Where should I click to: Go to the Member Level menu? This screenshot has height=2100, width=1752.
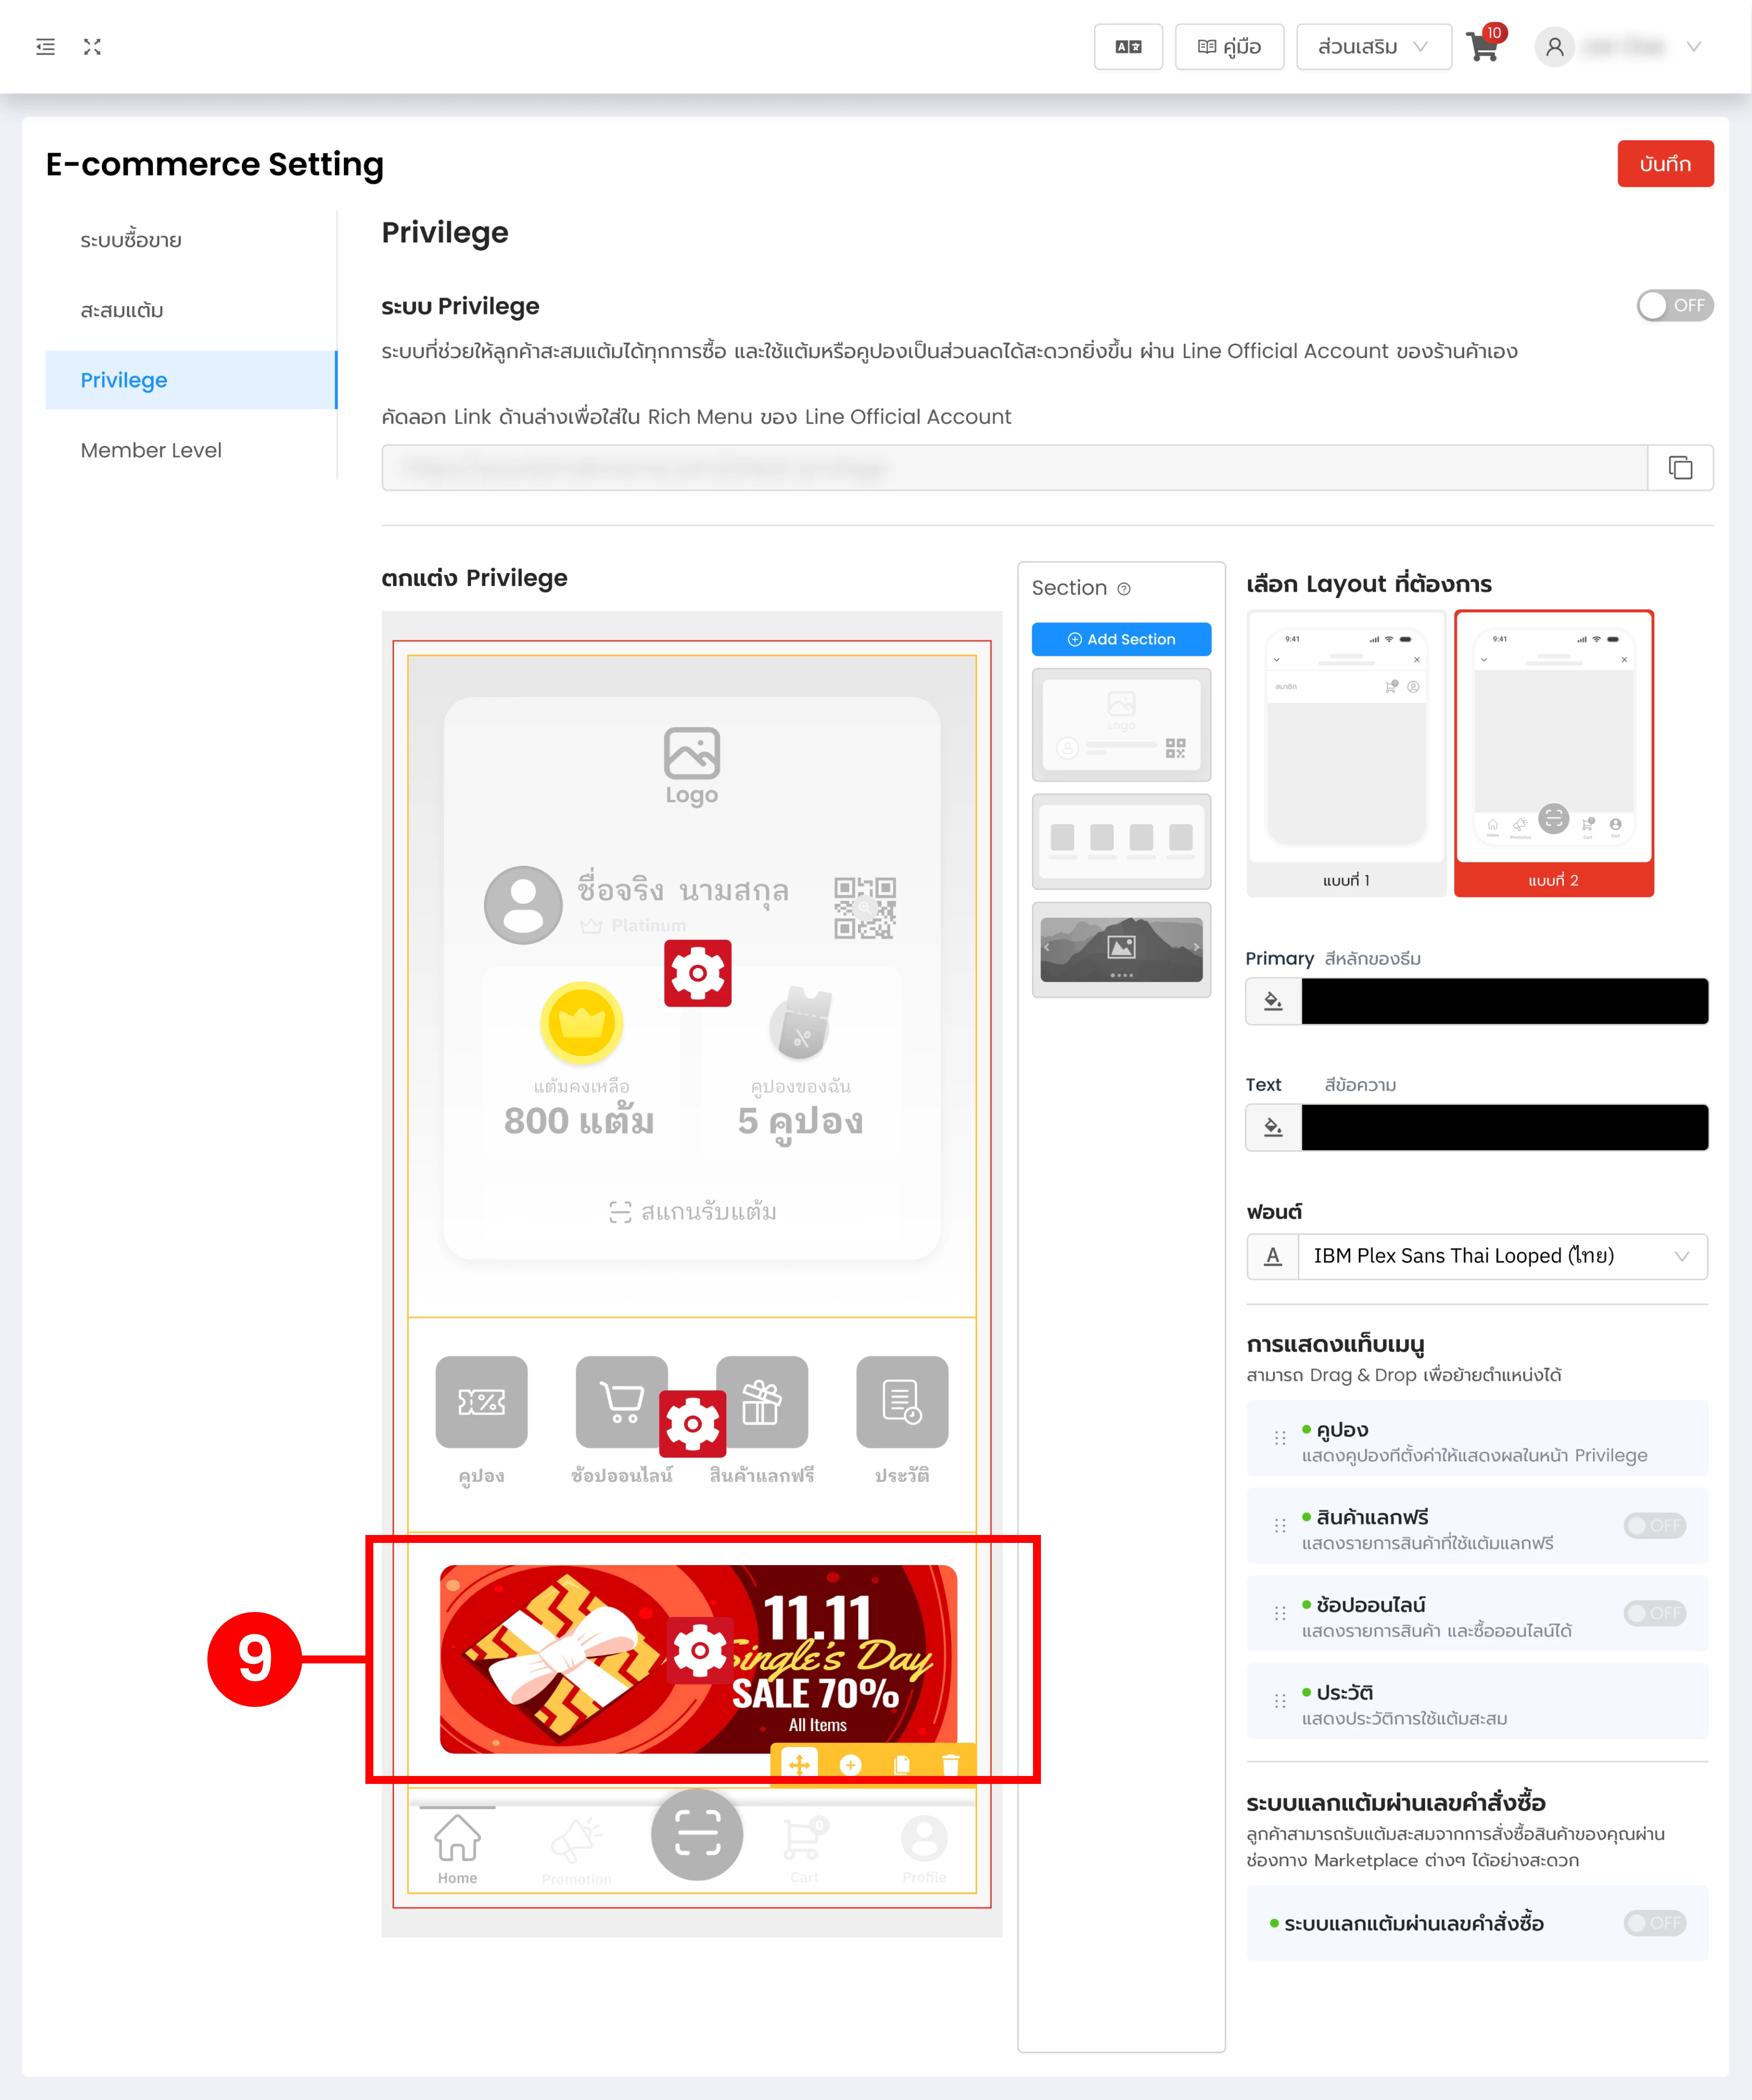[x=151, y=450]
